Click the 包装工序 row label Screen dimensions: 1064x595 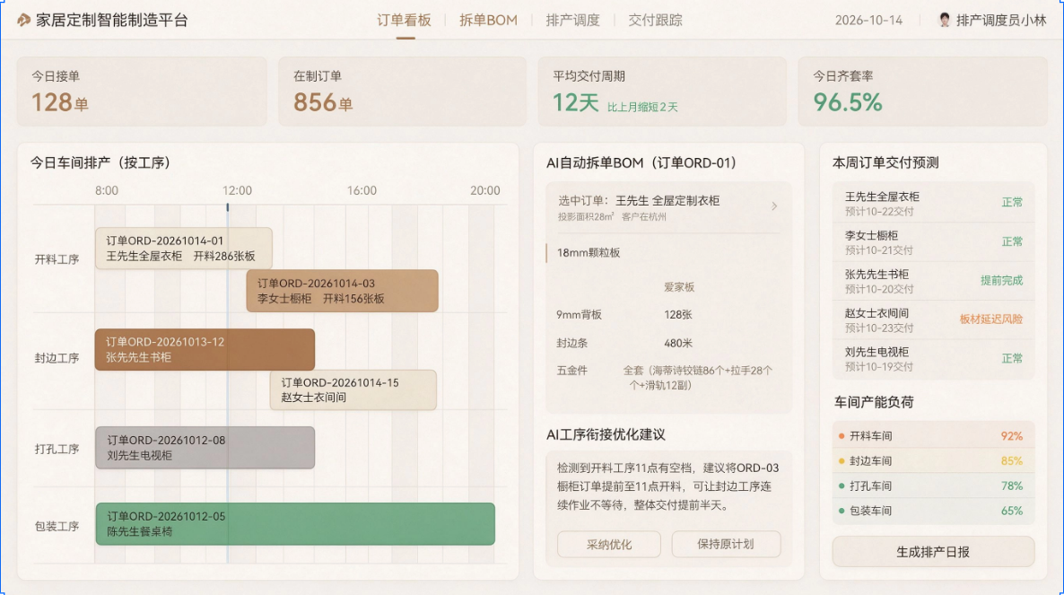click(x=57, y=527)
